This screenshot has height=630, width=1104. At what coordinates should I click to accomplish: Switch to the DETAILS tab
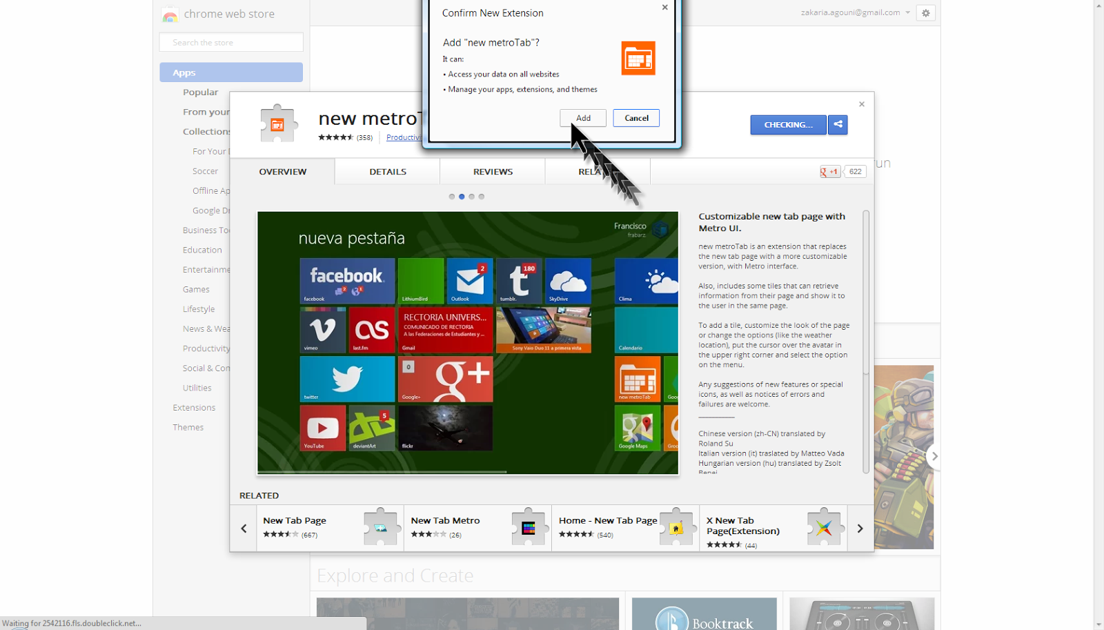(388, 172)
